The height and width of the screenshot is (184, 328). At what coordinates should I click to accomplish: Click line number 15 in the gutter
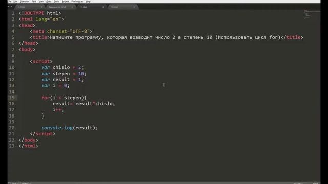pyautogui.click(x=12, y=98)
